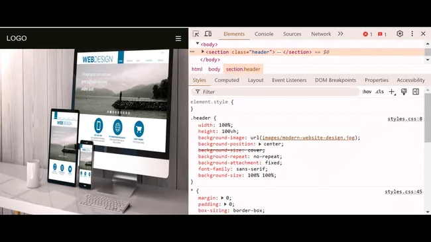Open the styles.css:8 source link
Screen dimensions: 431x242
[405, 119]
